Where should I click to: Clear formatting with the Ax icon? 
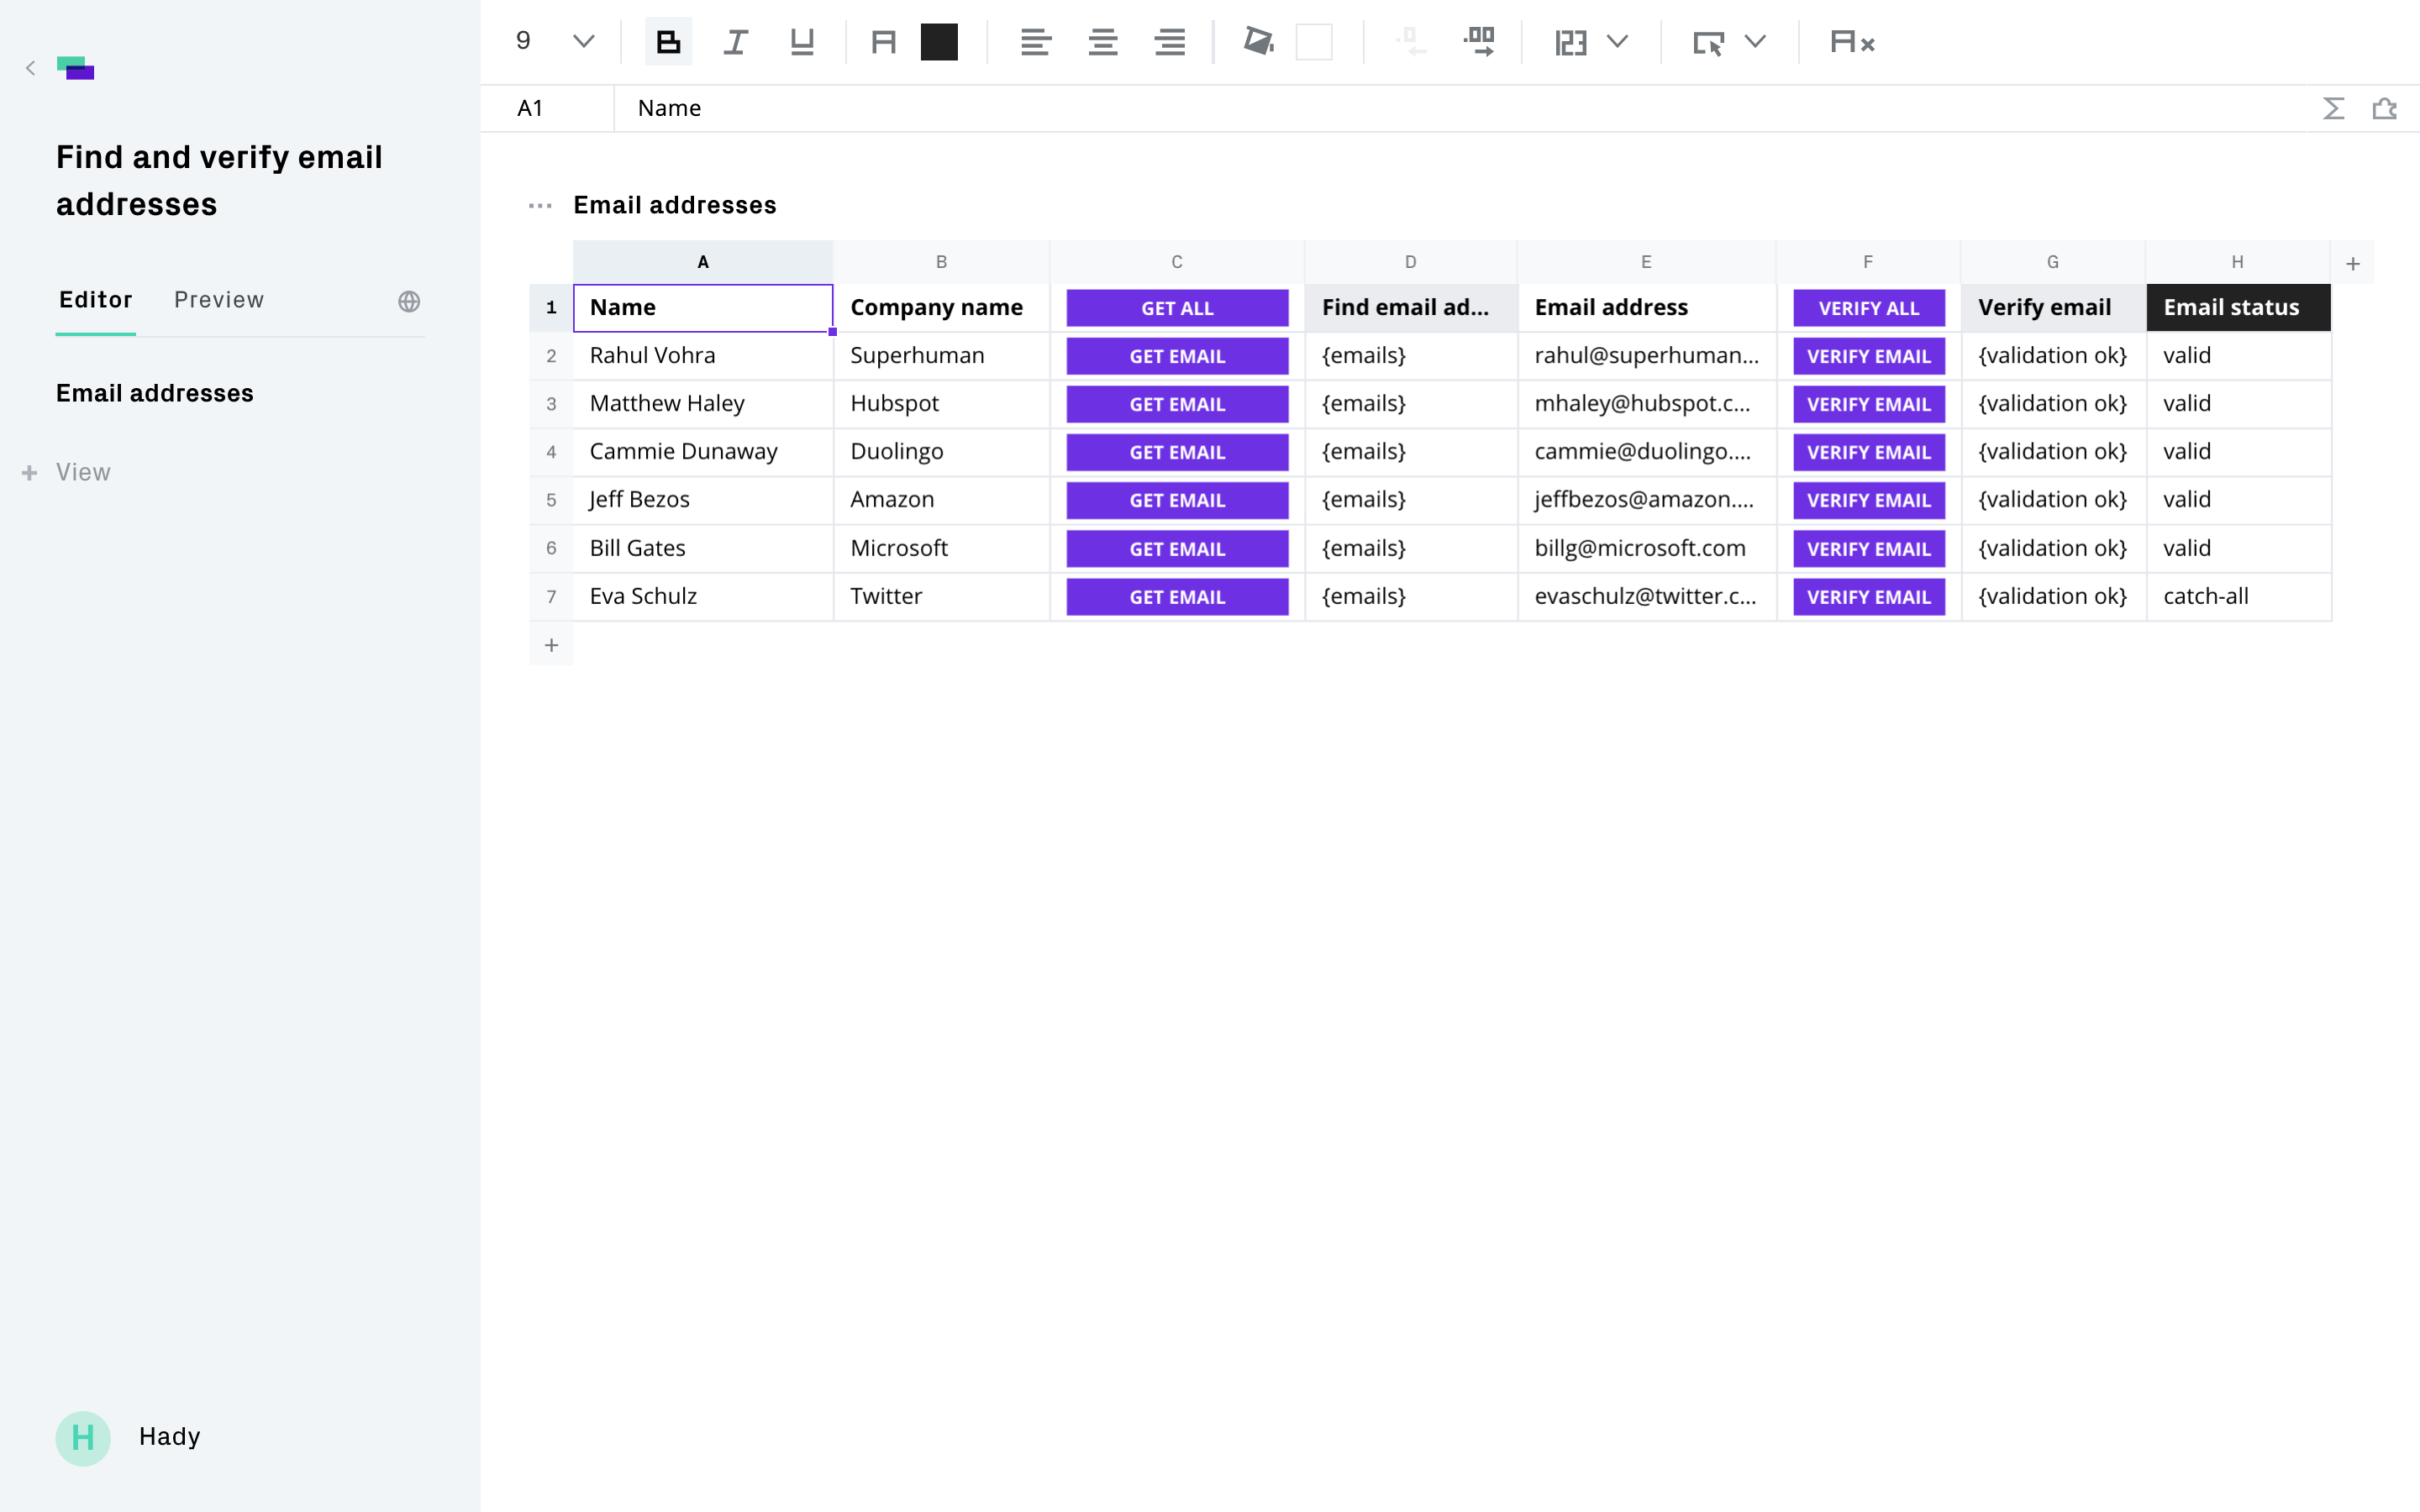[1851, 42]
